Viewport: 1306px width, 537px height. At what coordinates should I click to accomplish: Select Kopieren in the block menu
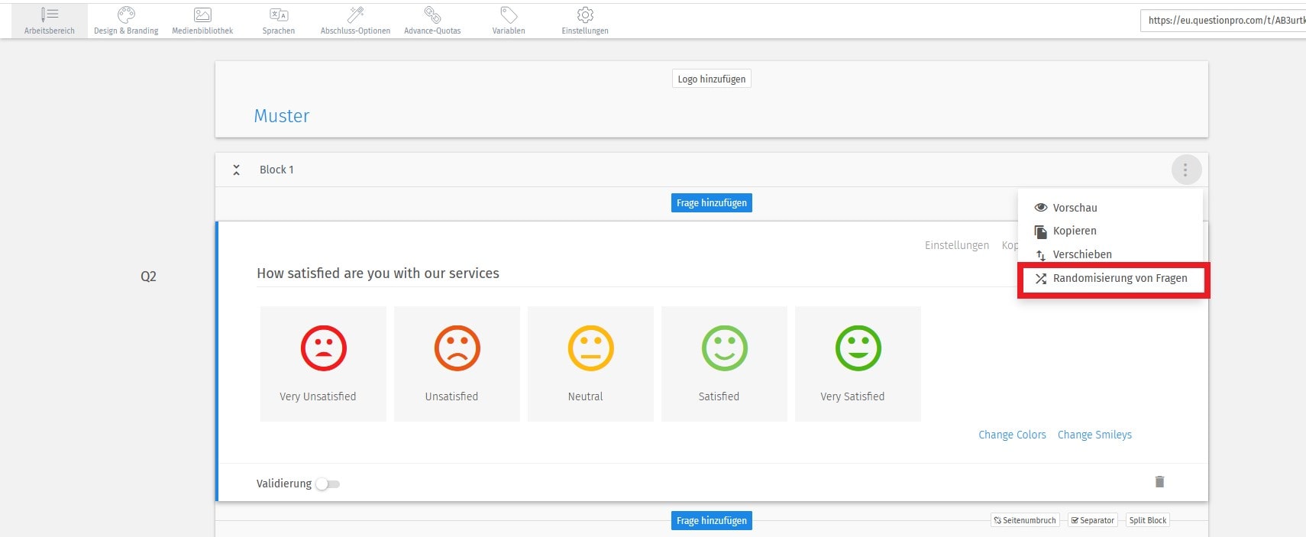[1074, 231]
